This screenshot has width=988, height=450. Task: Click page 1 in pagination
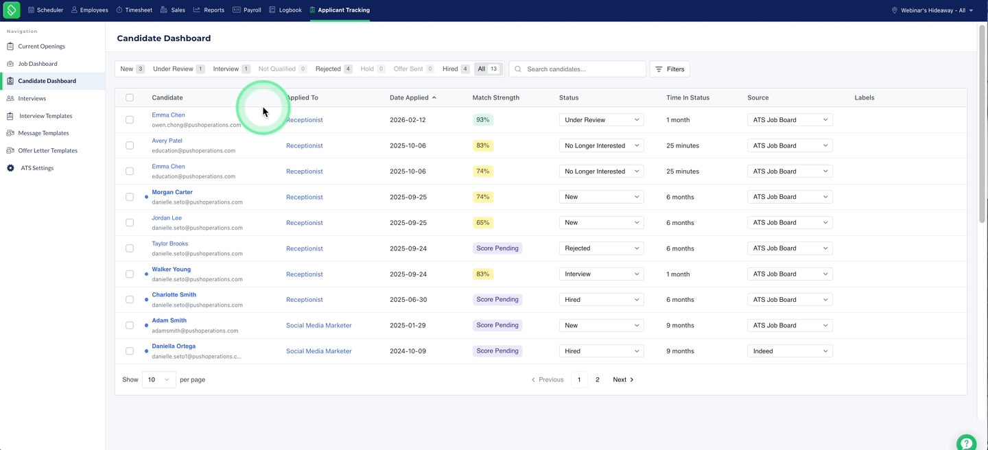point(579,380)
